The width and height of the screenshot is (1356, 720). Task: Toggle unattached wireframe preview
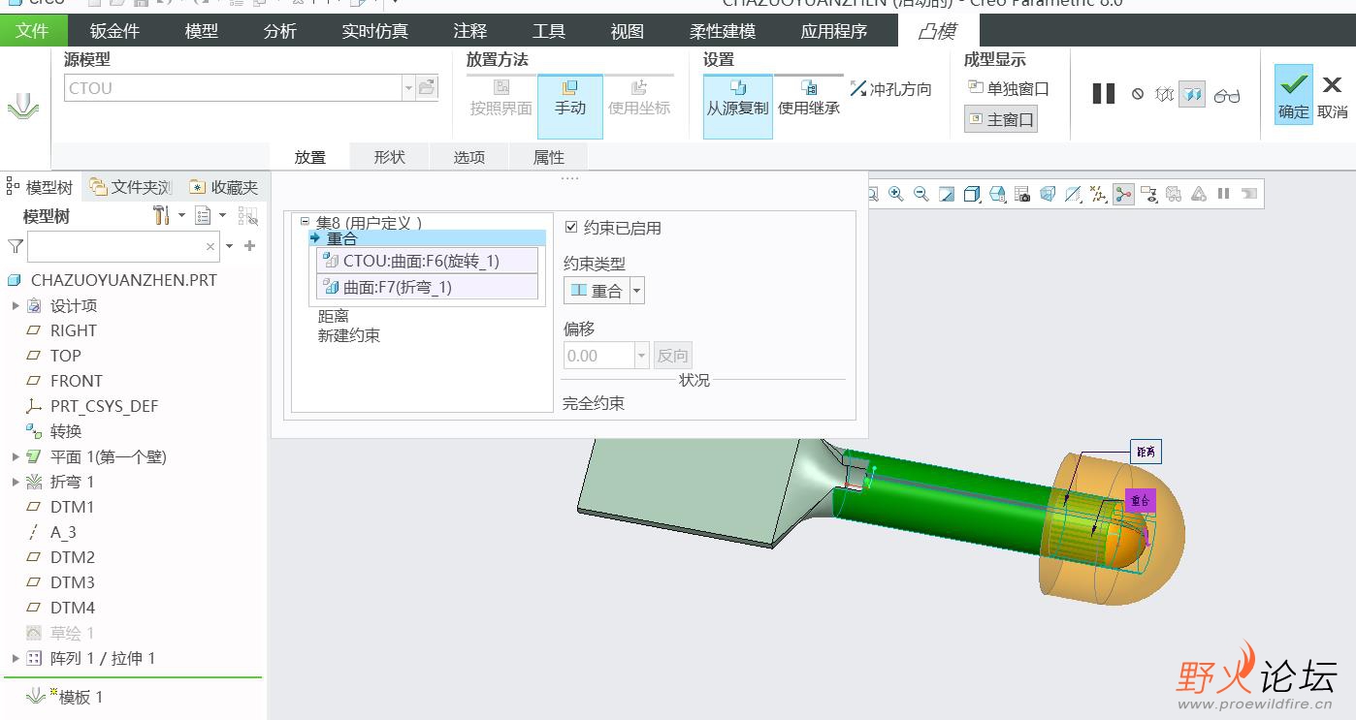coord(1165,95)
